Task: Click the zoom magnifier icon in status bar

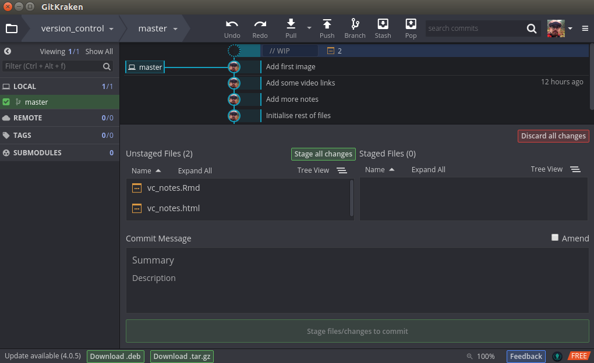Action: 470,356
